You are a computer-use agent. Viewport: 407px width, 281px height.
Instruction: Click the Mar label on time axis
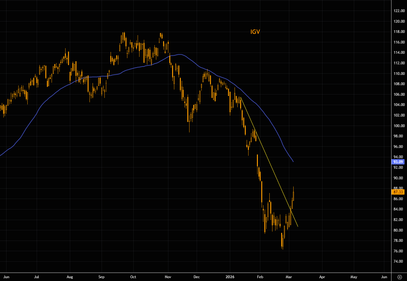tap(289, 276)
